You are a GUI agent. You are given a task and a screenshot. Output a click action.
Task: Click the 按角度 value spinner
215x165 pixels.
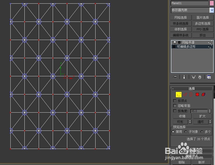[x=210, y=111]
